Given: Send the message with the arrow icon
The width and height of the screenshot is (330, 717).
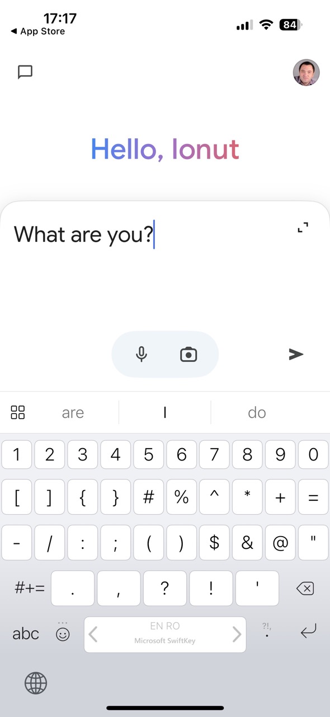Looking at the screenshot, I should [x=296, y=354].
